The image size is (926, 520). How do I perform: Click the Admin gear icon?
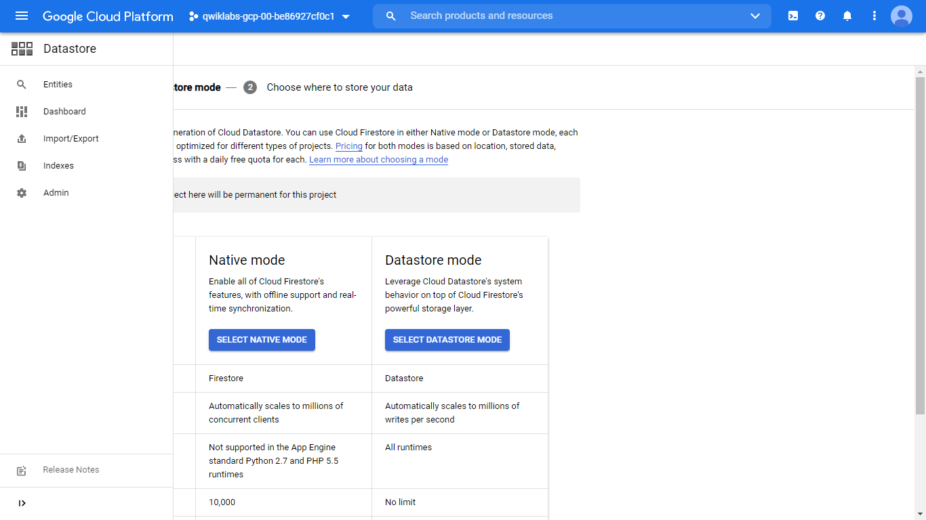click(x=22, y=193)
